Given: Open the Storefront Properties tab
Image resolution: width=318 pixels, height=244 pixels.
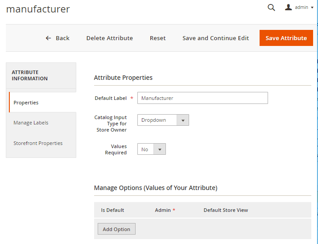Looking at the screenshot, I should pos(38,143).
